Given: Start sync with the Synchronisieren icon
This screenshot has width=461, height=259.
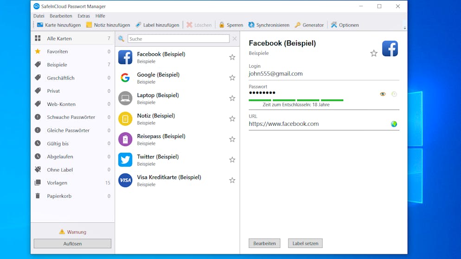Looking at the screenshot, I should point(251,25).
